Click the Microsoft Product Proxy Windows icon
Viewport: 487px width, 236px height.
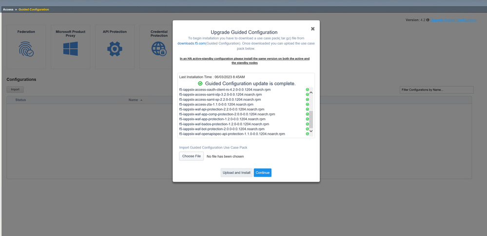tap(71, 49)
